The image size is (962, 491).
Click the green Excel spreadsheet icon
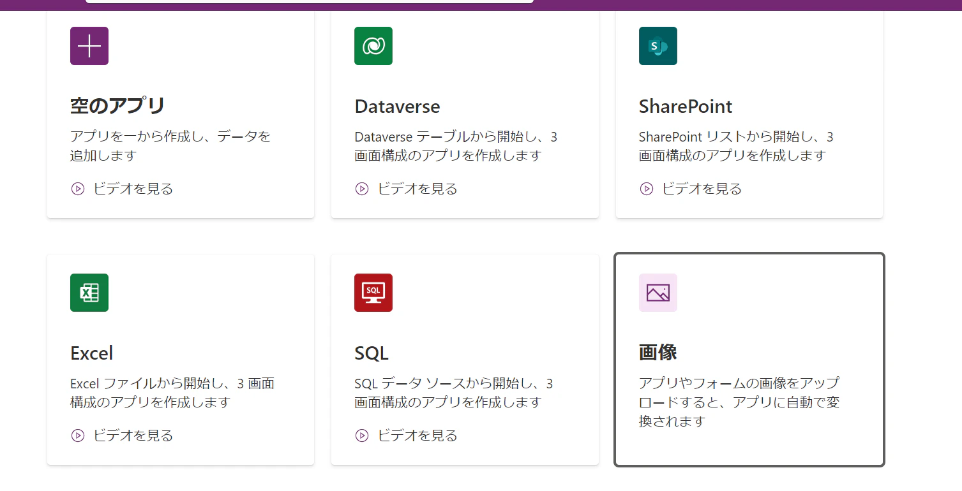(89, 293)
